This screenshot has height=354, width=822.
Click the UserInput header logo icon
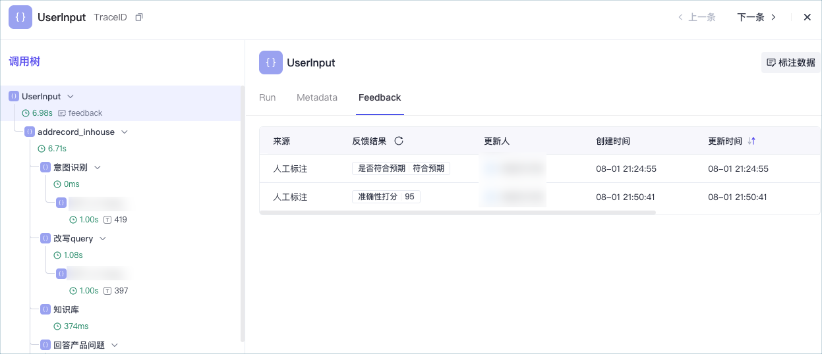tap(20, 17)
